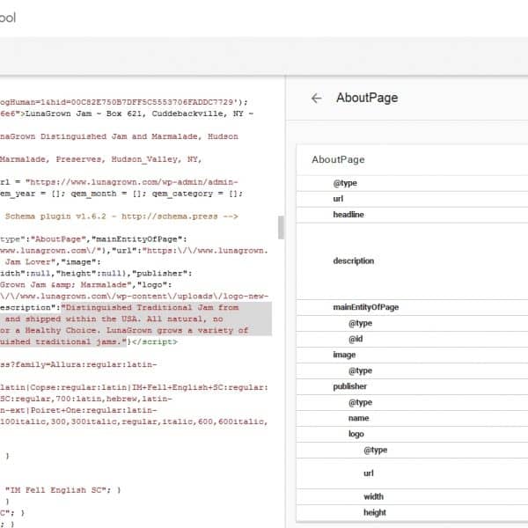Click the publisher row label
Viewport: 528px width, 528px height.
[x=350, y=386]
